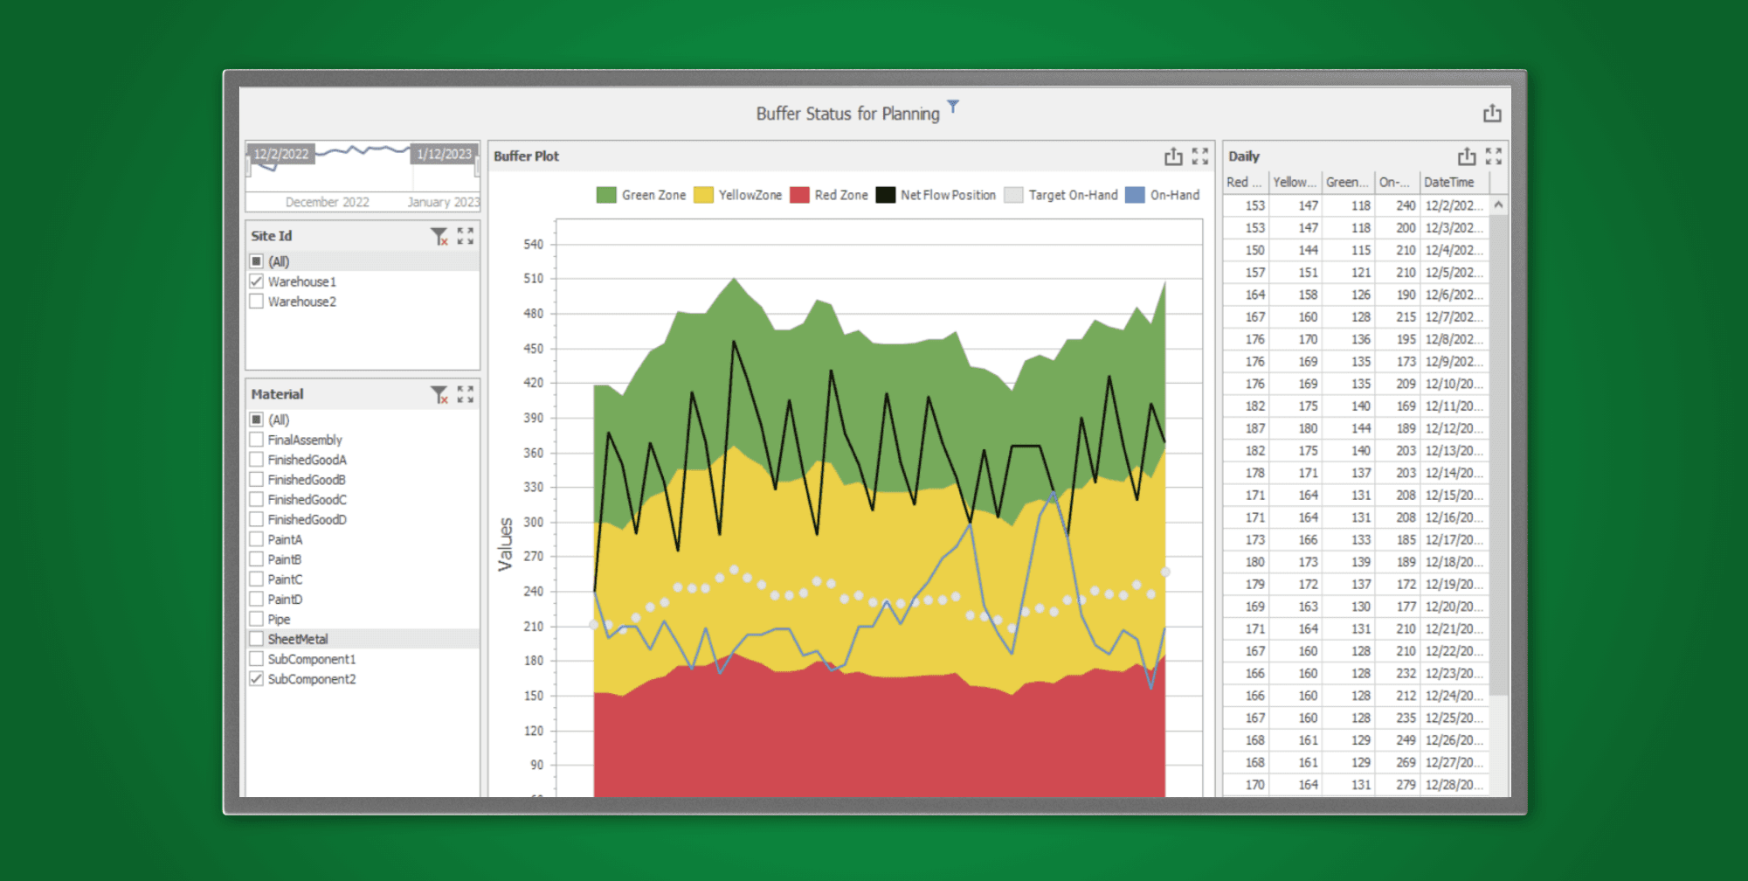
Task: Check the Warehouse2 checkbox
Action: (257, 302)
